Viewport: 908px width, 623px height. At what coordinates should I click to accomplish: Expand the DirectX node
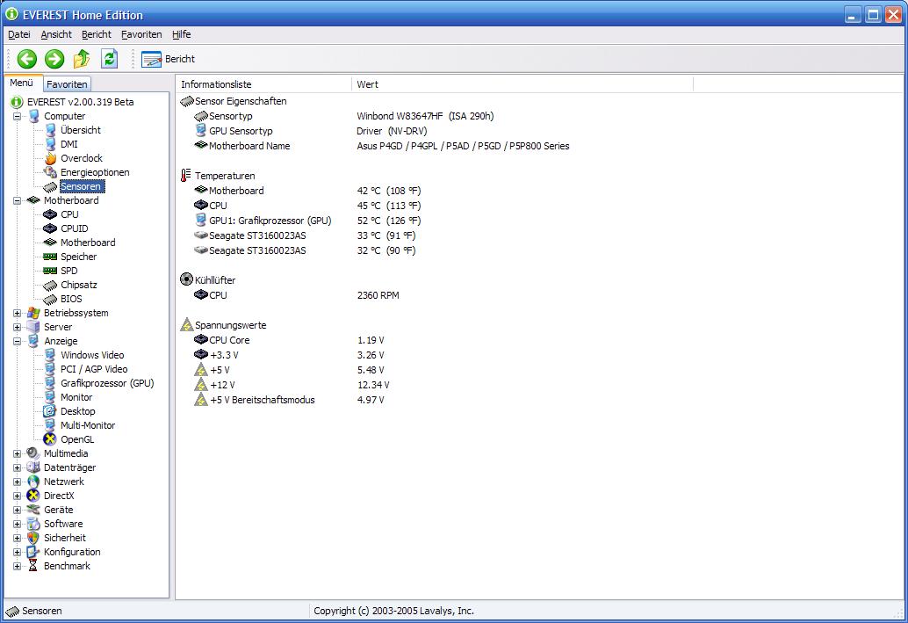18,496
